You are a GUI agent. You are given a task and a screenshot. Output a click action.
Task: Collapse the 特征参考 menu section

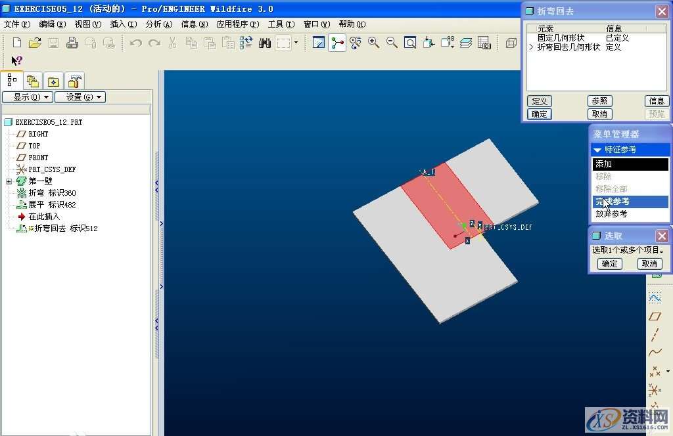(x=598, y=150)
